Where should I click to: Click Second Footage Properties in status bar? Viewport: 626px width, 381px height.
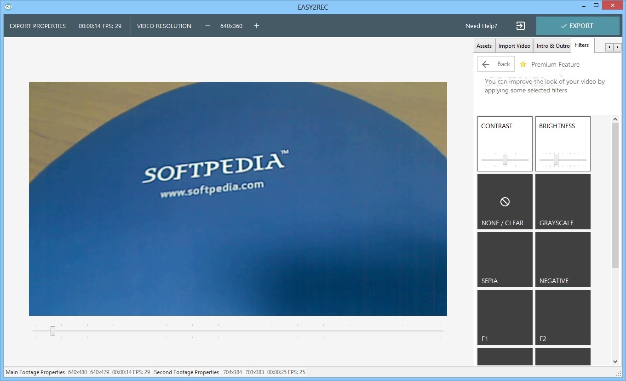pyautogui.click(x=187, y=372)
